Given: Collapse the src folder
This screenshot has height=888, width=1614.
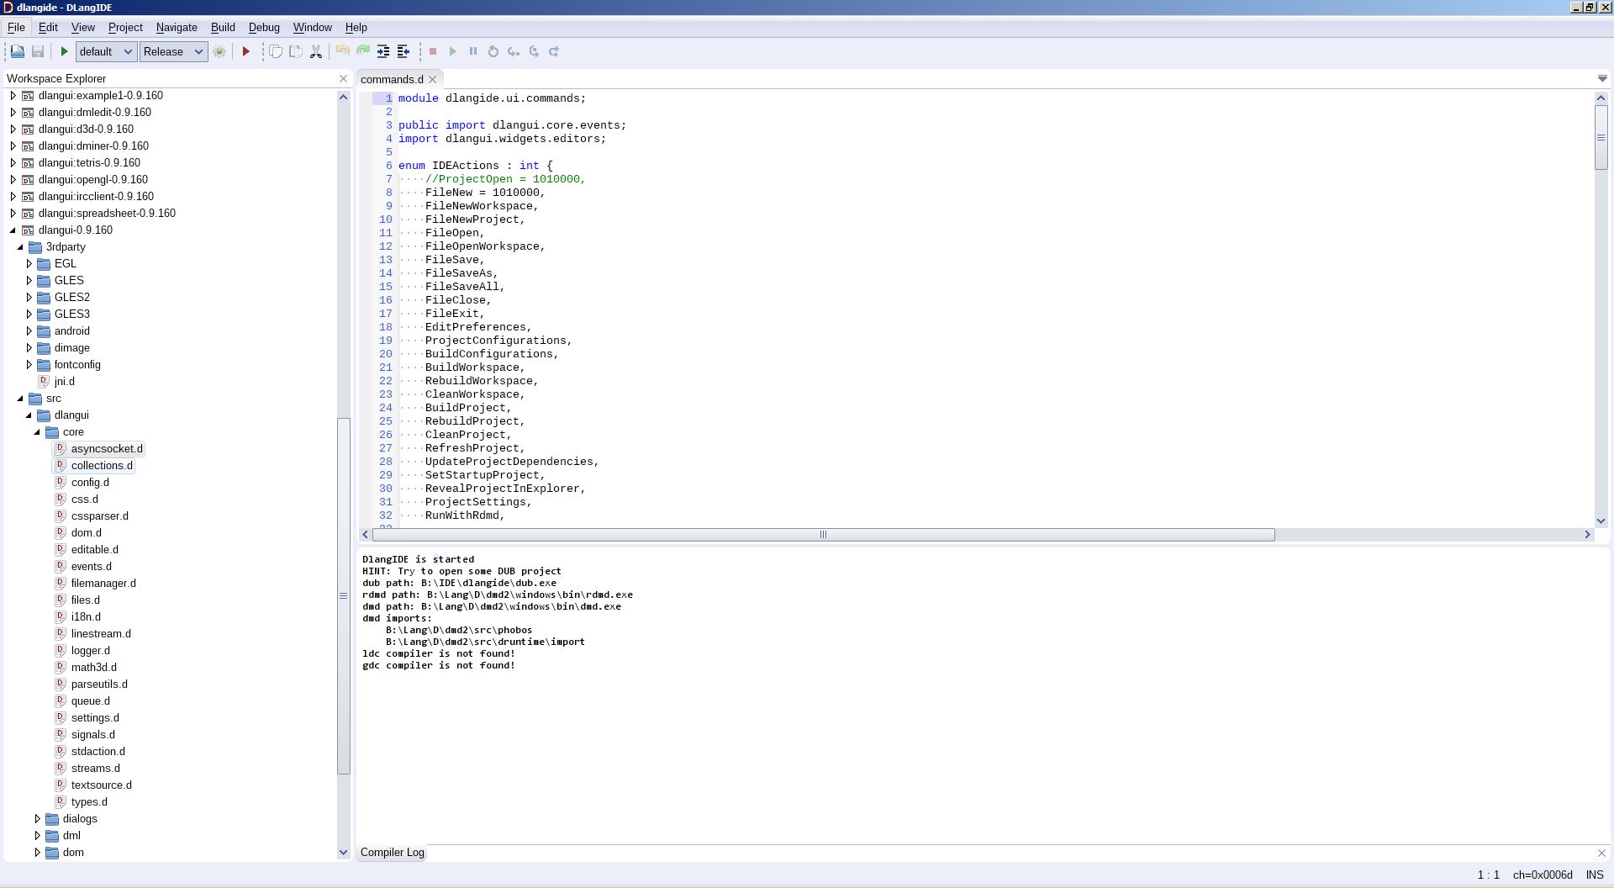Looking at the screenshot, I should tap(20, 398).
